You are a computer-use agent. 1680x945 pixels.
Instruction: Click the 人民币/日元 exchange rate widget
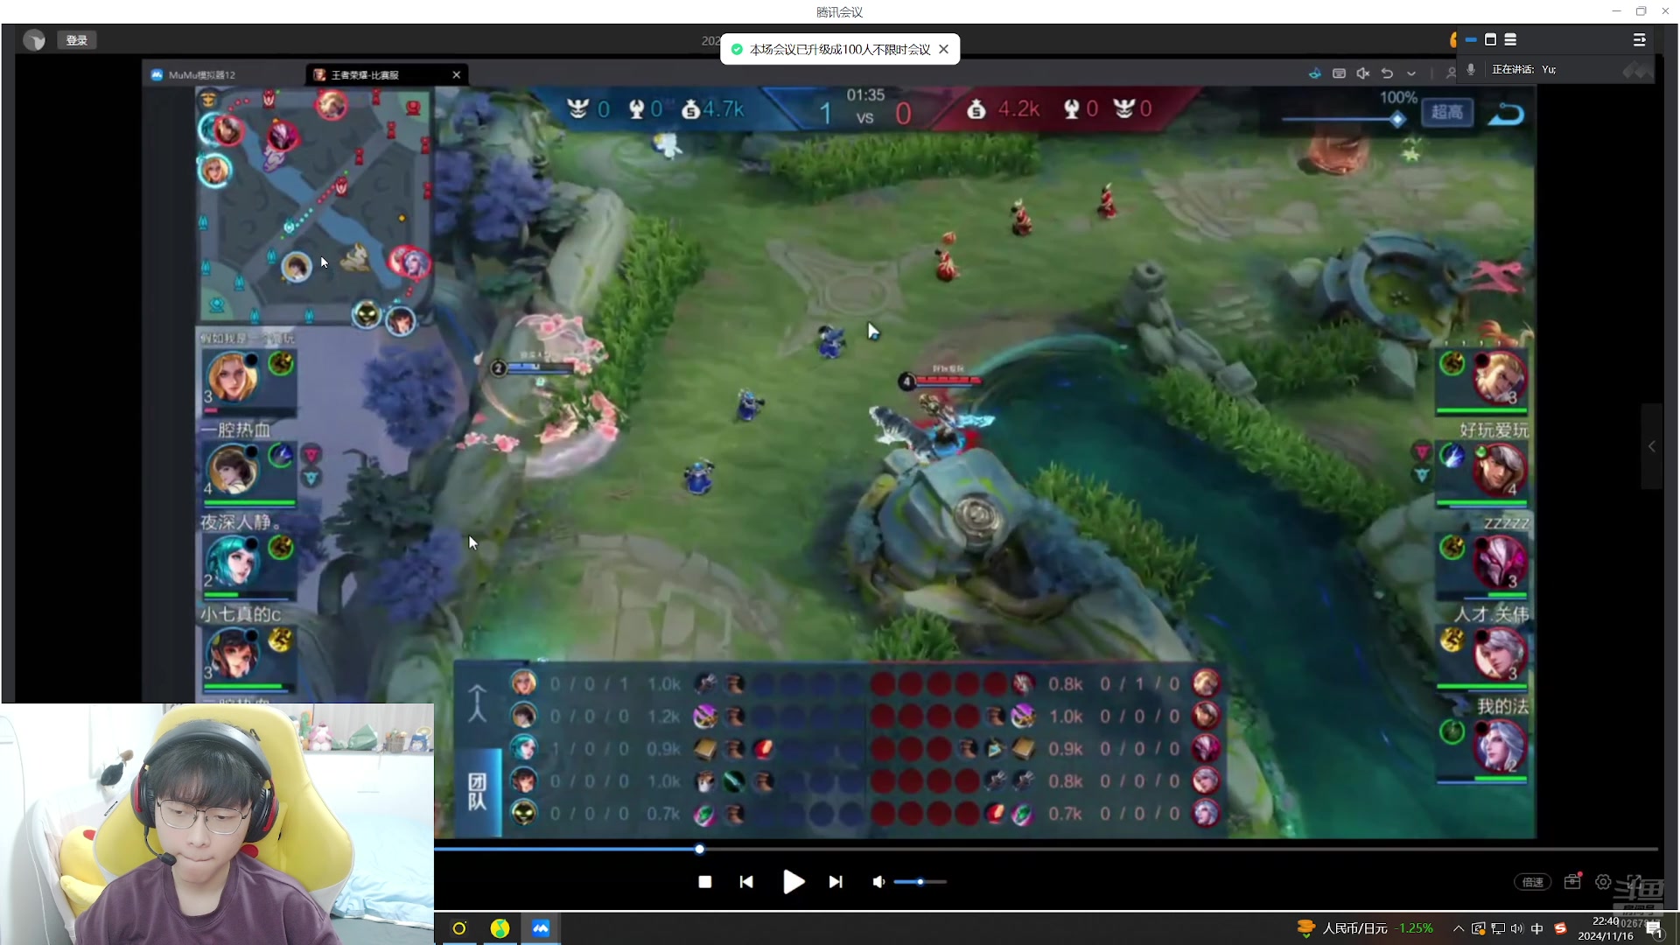[x=1365, y=928]
